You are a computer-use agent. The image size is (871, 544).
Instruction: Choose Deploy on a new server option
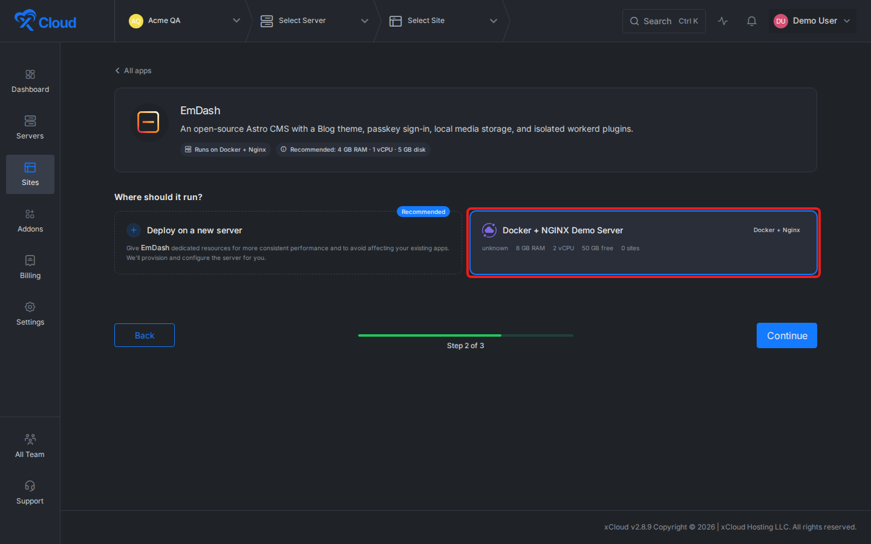pos(288,243)
